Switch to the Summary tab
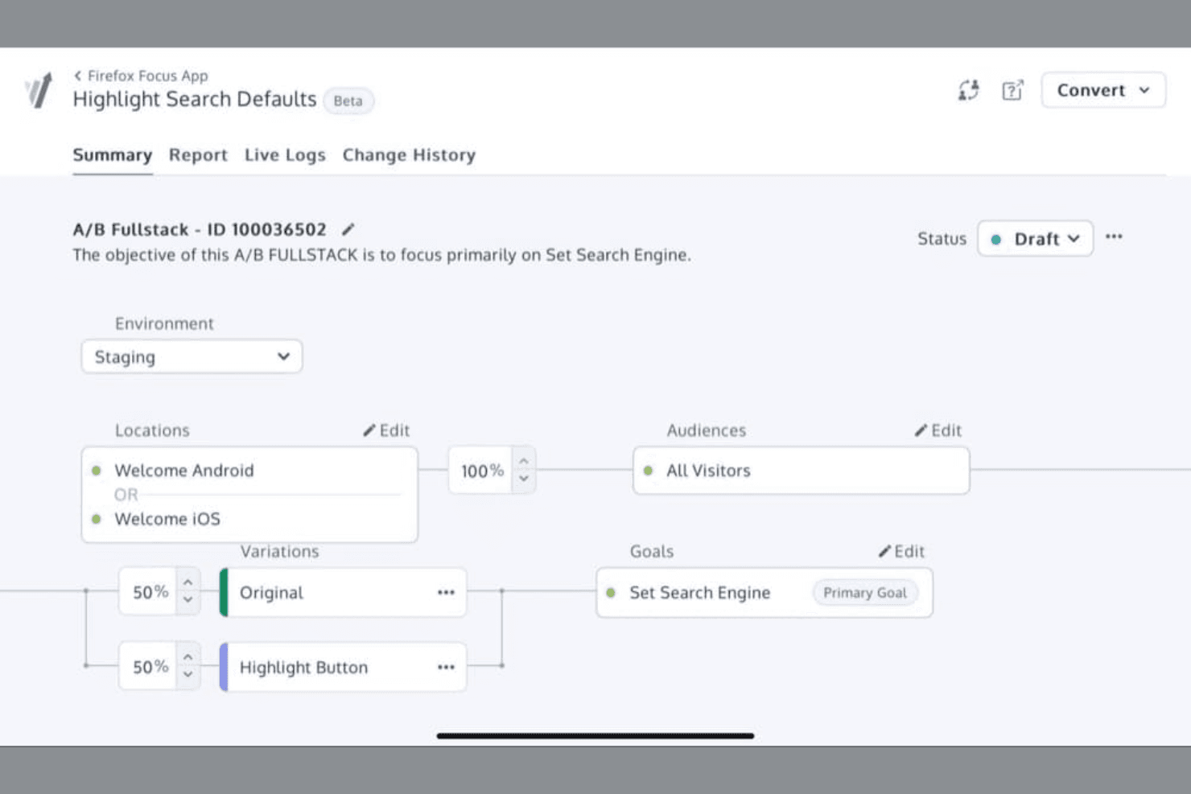Screen dimensions: 1191x794 pyautogui.click(x=112, y=154)
